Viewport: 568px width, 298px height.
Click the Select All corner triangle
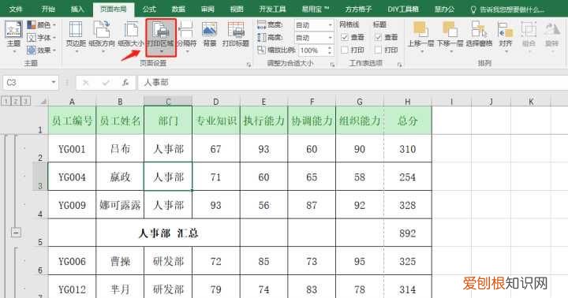click(43, 102)
